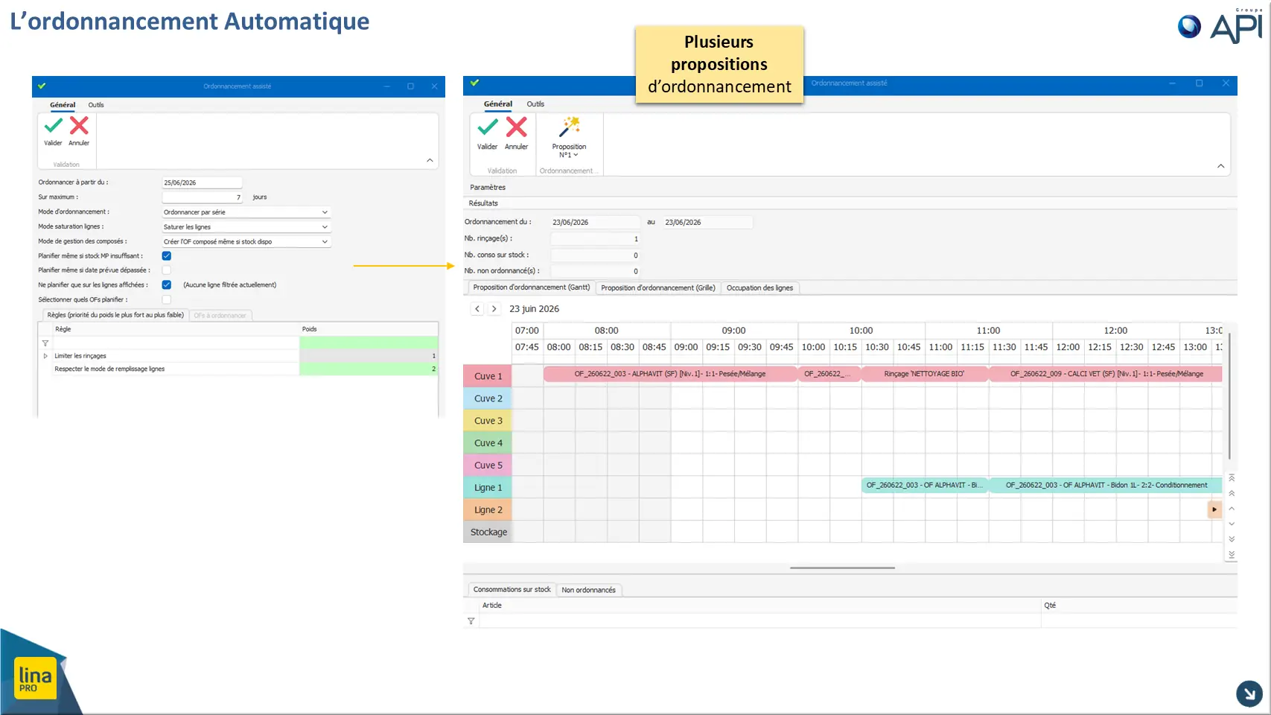Check Sélectionner quels OFs planifier
The image size is (1271, 715).
click(167, 299)
